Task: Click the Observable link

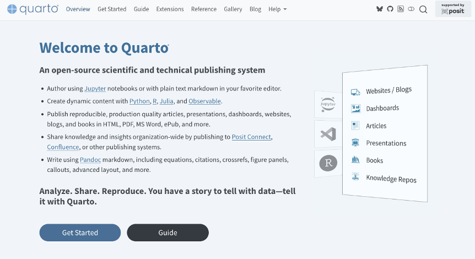Action: click(204, 101)
